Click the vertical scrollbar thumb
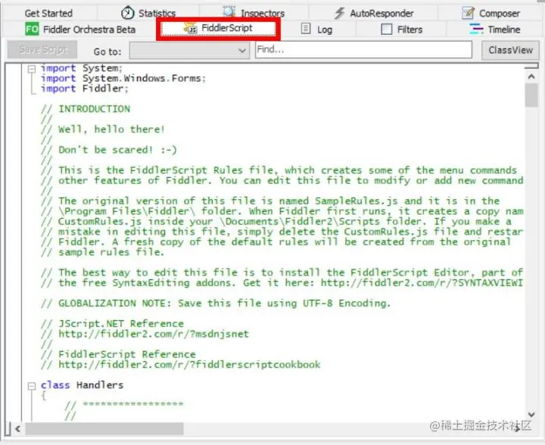Viewport: 545px width, 445px height. 531,95
